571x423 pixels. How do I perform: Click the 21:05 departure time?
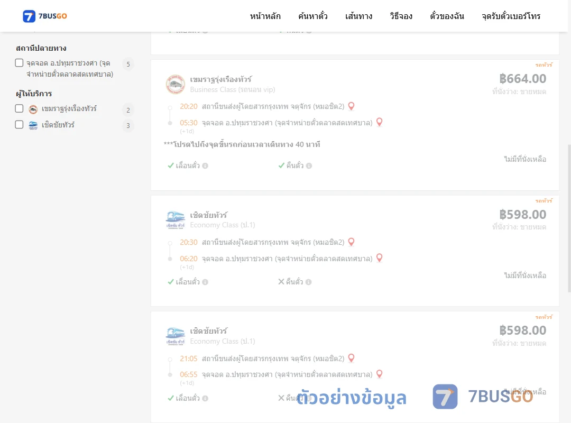pyautogui.click(x=189, y=358)
